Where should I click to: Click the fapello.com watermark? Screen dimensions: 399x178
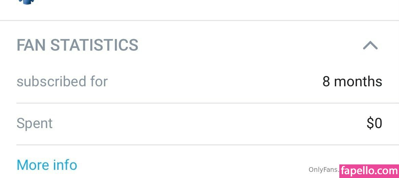click(x=369, y=170)
